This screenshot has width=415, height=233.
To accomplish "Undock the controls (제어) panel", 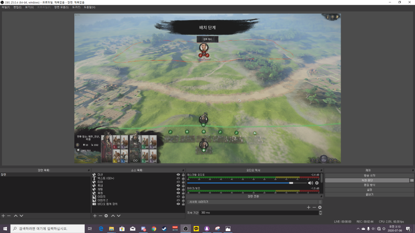I will pos(413,171).
